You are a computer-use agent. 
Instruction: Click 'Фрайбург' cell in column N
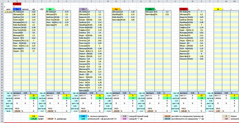(116, 14)
